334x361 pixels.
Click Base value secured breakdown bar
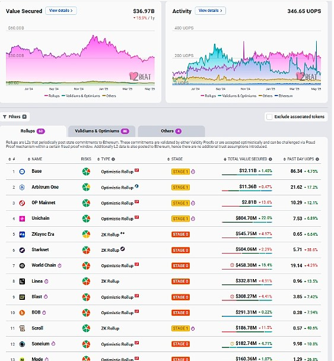(247, 175)
